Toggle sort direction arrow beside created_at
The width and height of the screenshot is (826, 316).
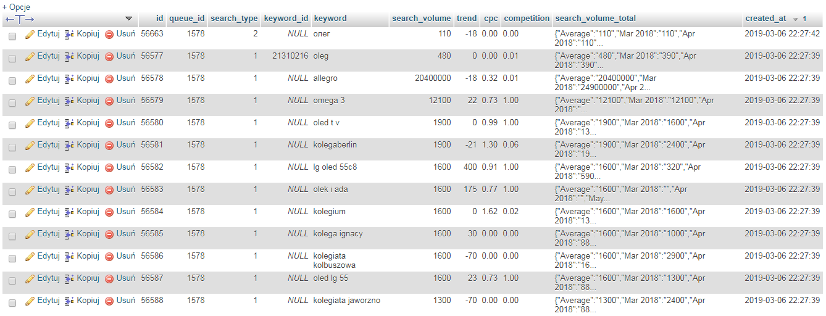point(796,19)
